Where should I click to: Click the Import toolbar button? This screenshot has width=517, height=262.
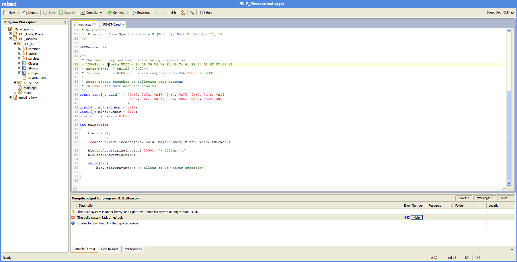(30, 13)
